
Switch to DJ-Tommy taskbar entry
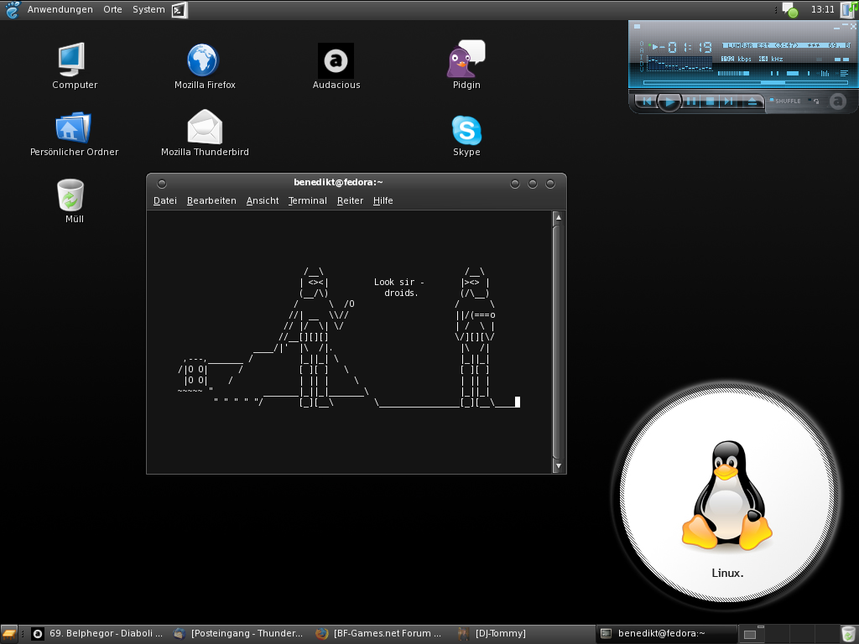click(523, 634)
